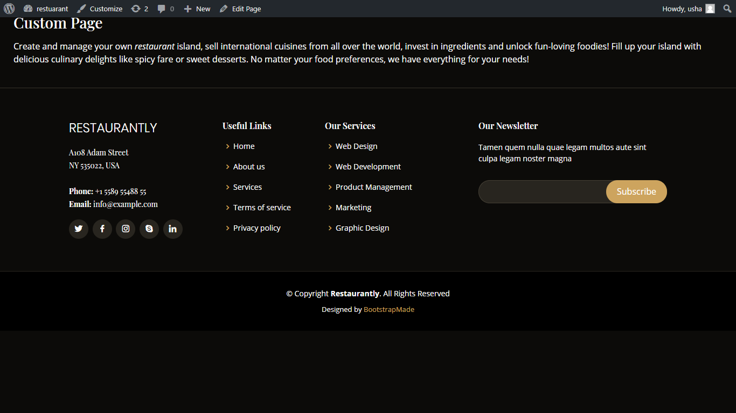Open the Services footer link

(248, 187)
